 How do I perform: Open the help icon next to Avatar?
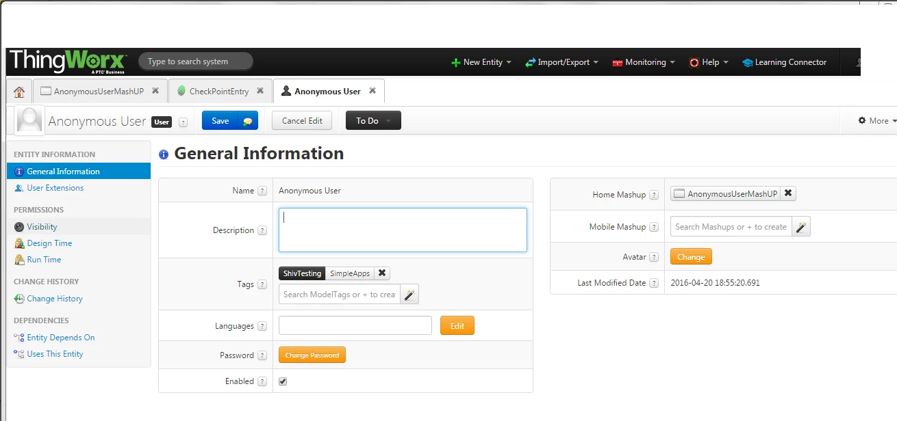click(x=654, y=258)
